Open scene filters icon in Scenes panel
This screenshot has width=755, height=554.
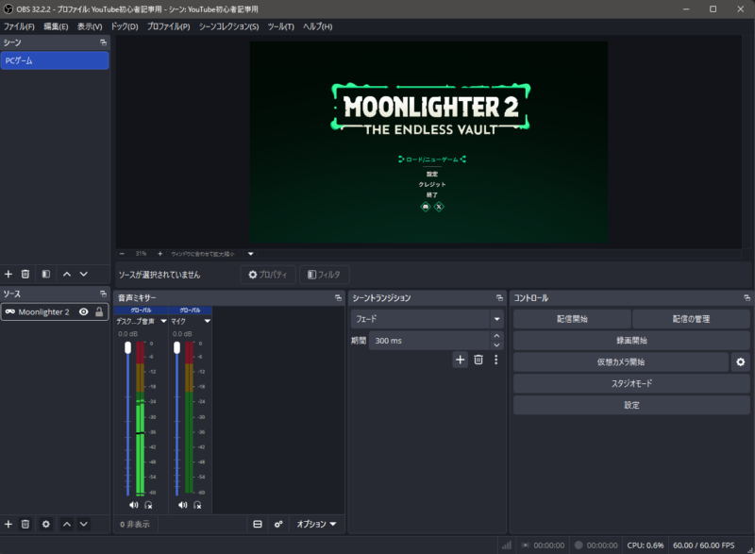45,274
